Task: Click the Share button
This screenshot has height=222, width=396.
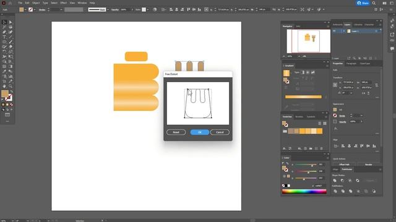Action: coord(363,3)
